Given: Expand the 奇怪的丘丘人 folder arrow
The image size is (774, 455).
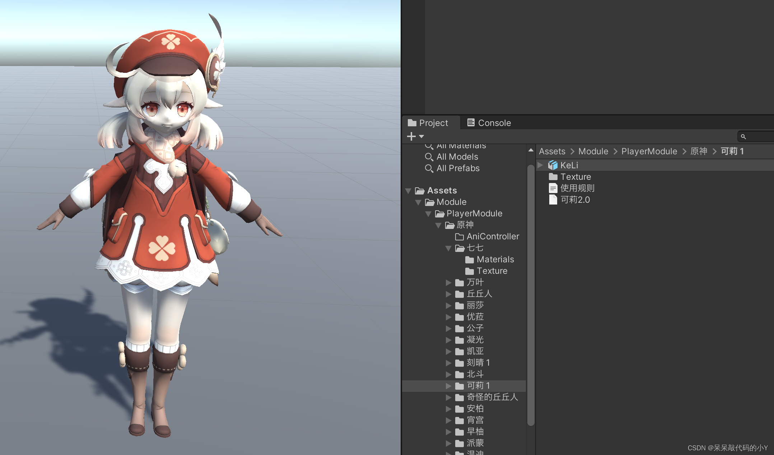Looking at the screenshot, I should (x=448, y=398).
